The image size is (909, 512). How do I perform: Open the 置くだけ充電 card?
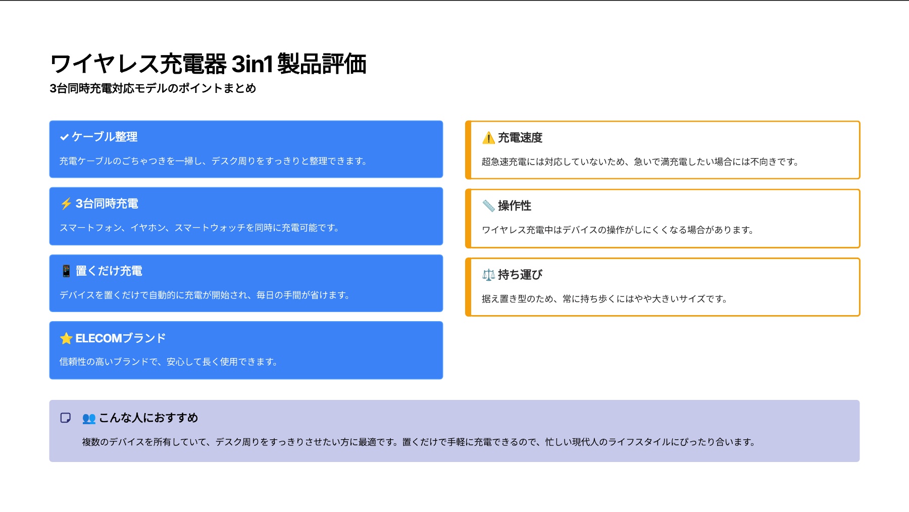(x=246, y=283)
